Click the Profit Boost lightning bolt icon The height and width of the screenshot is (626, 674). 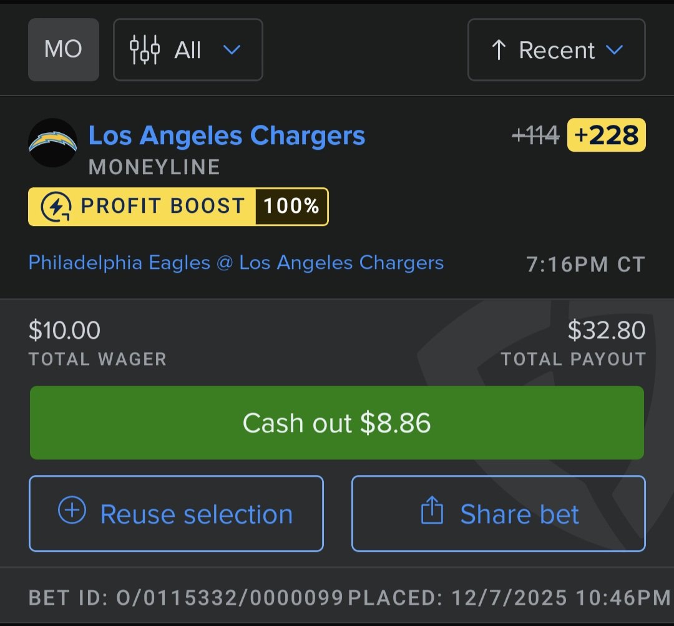click(x=56, y=207)
